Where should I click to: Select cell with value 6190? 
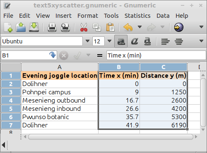click(x=164, y=125)
